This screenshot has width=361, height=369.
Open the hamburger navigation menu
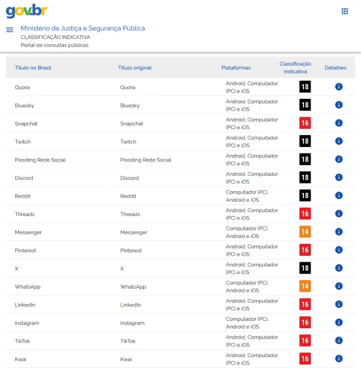point(10,30)
